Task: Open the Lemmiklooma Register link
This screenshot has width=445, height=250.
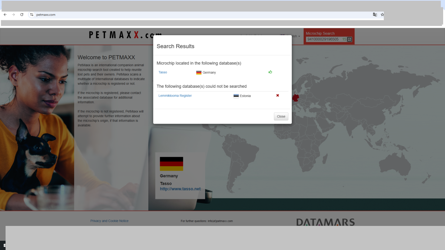Action: point(175,96)
